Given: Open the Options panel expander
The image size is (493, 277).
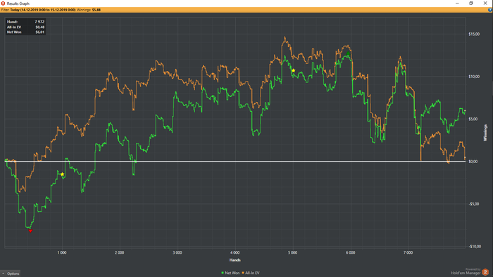Looking at the screenshot, I should point(10,273).
